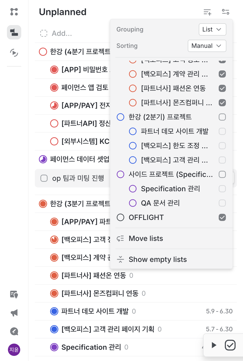243x361 pixels.
Task: Check the 한강 (2분기) 프로젝트 checkbox
Action: 222,117
